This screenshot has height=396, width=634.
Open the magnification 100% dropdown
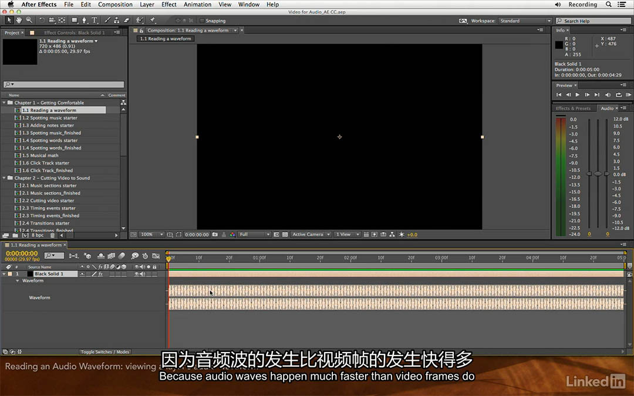(x=151, y=234)
